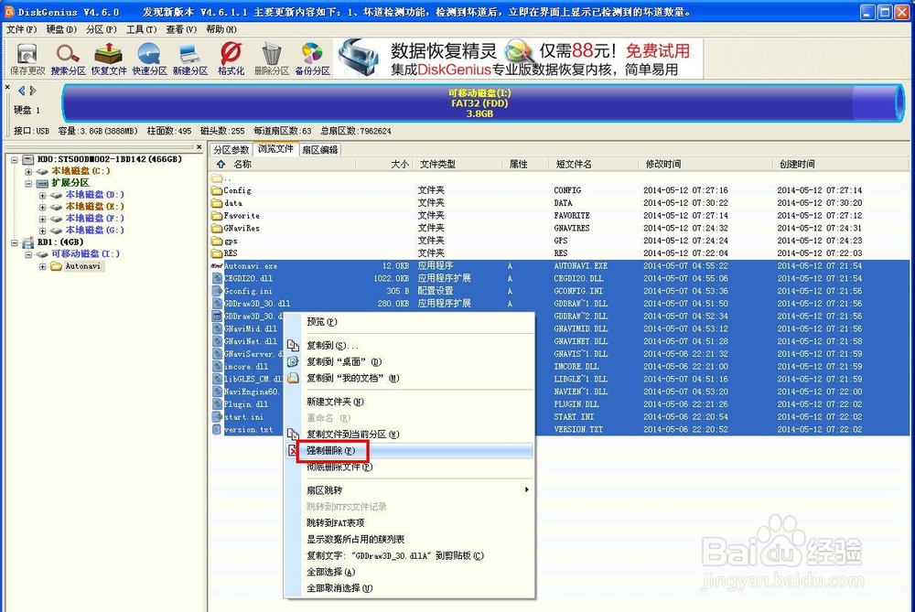
Task: Click the CEGDI20.dll file icon
Action: tap(217, 278)
